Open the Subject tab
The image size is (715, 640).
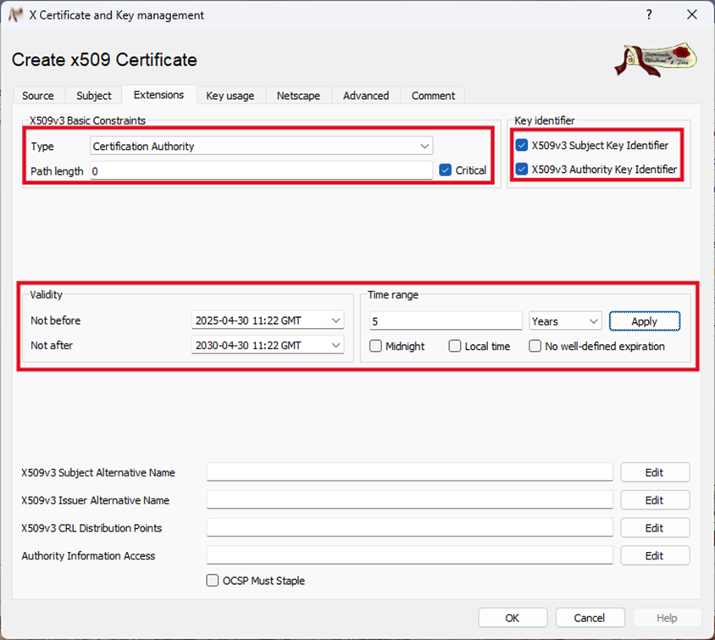(x=93, y=96)
